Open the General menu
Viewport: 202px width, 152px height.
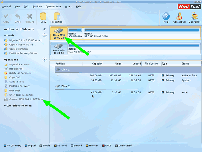tap(6, 7)
